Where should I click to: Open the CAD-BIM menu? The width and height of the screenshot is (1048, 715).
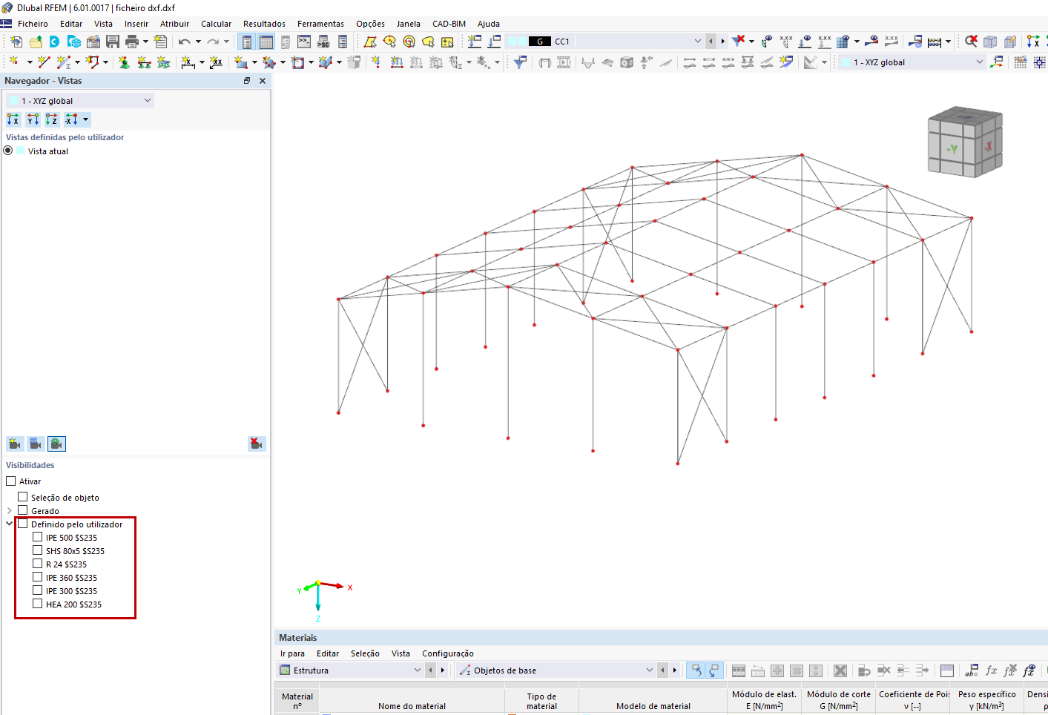pos(449,24)
